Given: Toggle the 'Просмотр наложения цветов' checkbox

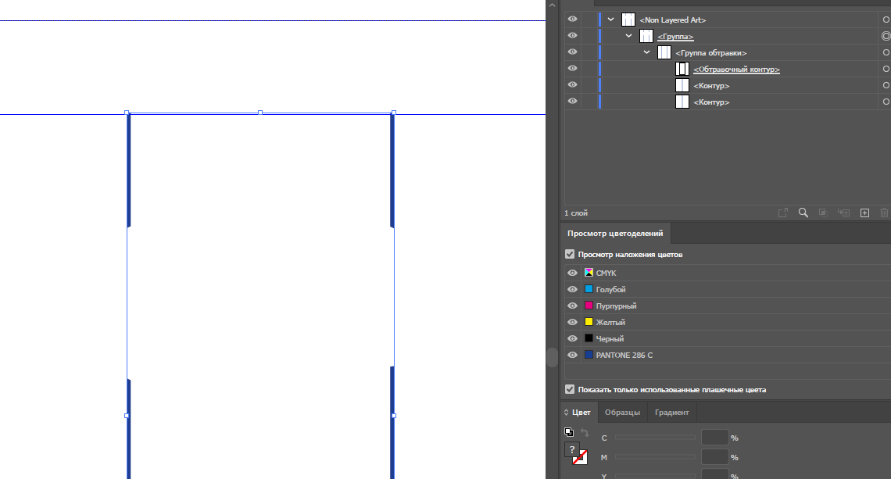Looking at the screenshot, I should (x=570, y=255).
